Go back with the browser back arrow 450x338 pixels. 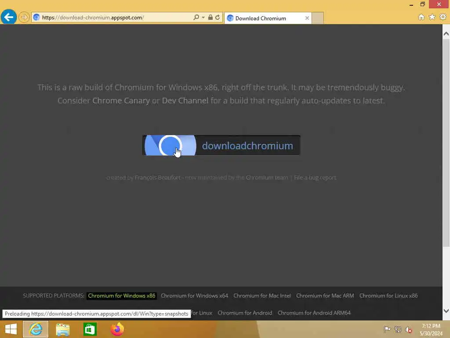coord(9,17)
